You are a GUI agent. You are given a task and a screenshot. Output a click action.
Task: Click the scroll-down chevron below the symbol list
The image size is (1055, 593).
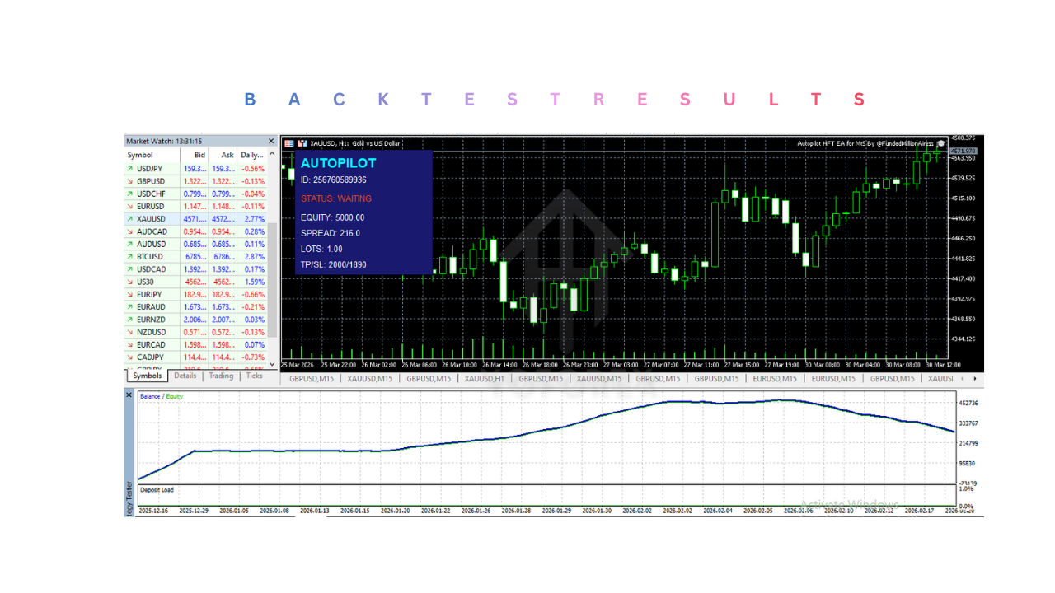coord(271,362)
